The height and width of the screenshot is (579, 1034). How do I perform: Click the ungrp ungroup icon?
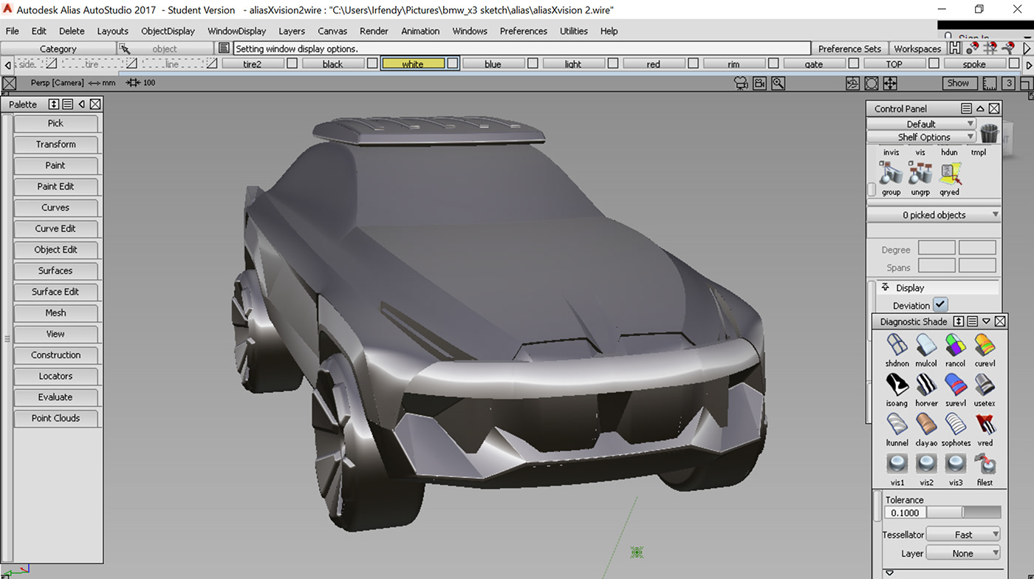coord(920,174)
